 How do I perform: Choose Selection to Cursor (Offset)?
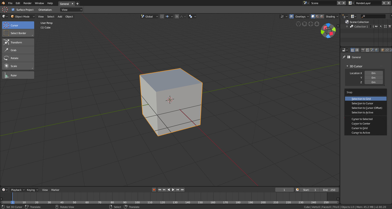tap(366, 108)
